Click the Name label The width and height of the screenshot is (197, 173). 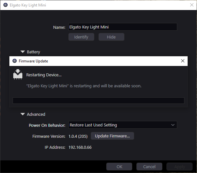click(x=59, y=27)
